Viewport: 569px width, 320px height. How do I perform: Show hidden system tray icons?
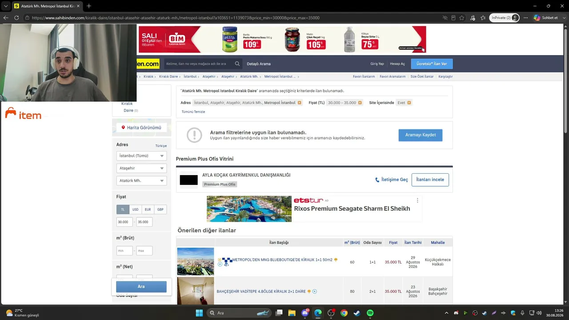(446, 313)
